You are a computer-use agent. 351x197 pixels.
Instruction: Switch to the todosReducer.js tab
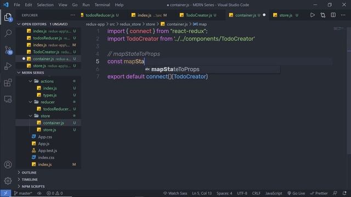tap(100, 15)
